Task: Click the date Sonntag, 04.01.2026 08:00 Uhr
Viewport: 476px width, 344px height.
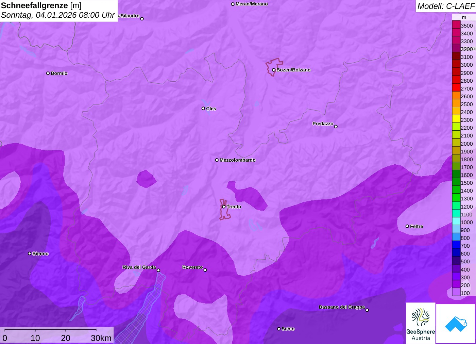Action: (58, 15)
